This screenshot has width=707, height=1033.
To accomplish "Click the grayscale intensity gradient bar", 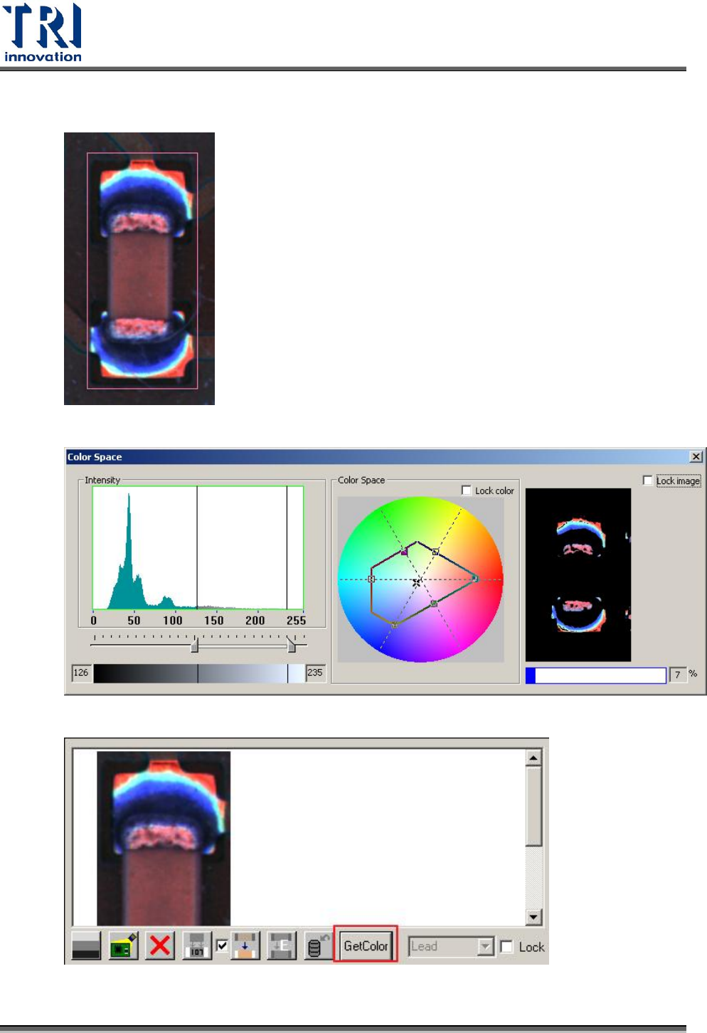I will coord(198,673).
